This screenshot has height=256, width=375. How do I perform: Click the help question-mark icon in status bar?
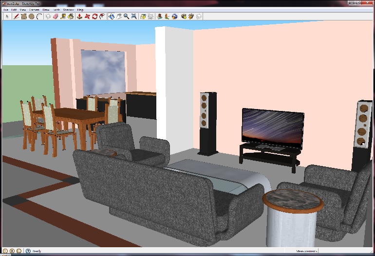tap(28, 251)
